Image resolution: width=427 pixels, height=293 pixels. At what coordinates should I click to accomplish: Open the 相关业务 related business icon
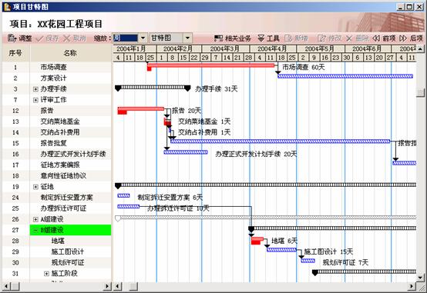pyautogui.click(x=218, y=38)
